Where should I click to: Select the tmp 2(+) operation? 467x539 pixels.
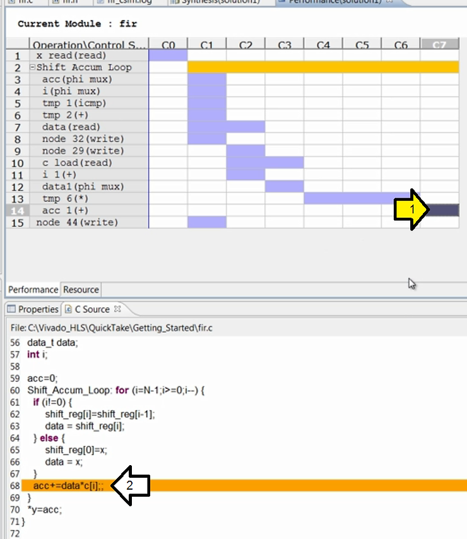89,115
